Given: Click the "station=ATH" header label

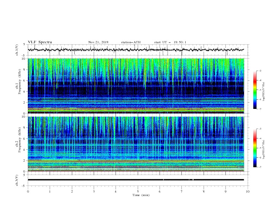Looking at the screenshot, I should pyautogui.click(x=131, y=42).
